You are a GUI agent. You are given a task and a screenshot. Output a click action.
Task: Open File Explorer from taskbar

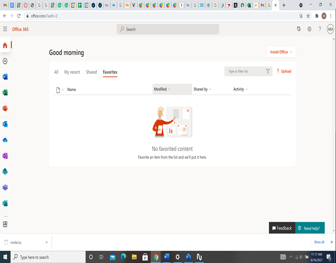(134, 257)
